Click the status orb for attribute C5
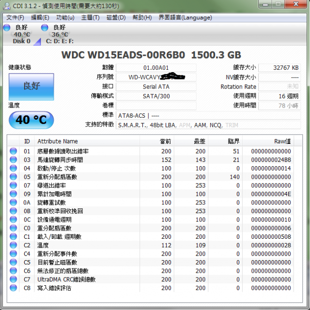Image resolution: width=310 pixels, height=310 pixels. (13, 262)
